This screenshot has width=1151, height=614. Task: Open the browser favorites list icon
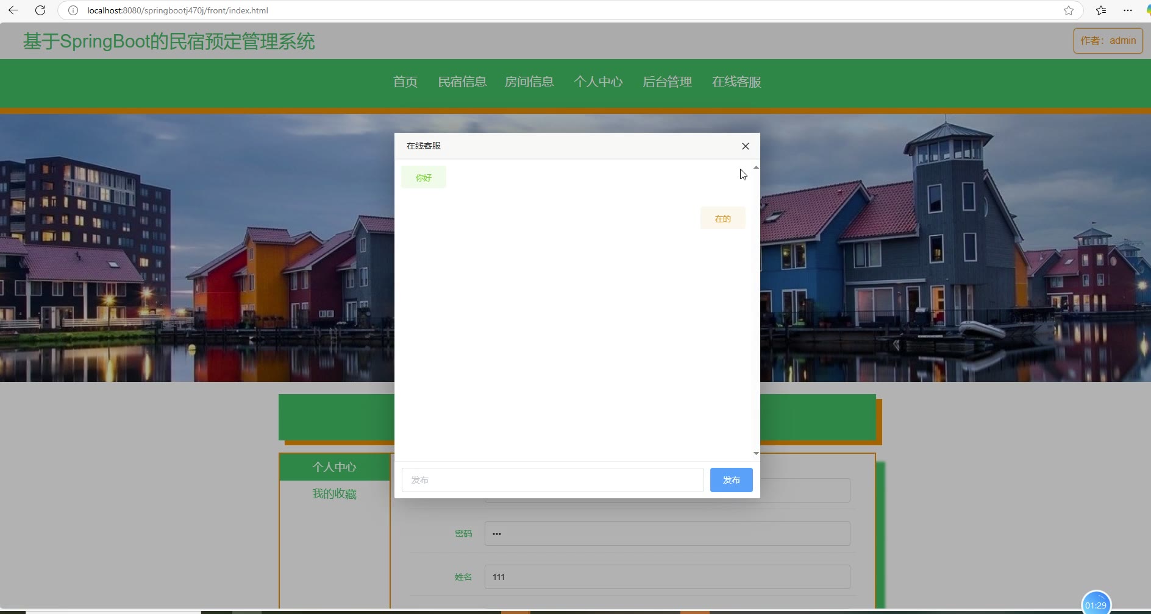coord(1100,10)
